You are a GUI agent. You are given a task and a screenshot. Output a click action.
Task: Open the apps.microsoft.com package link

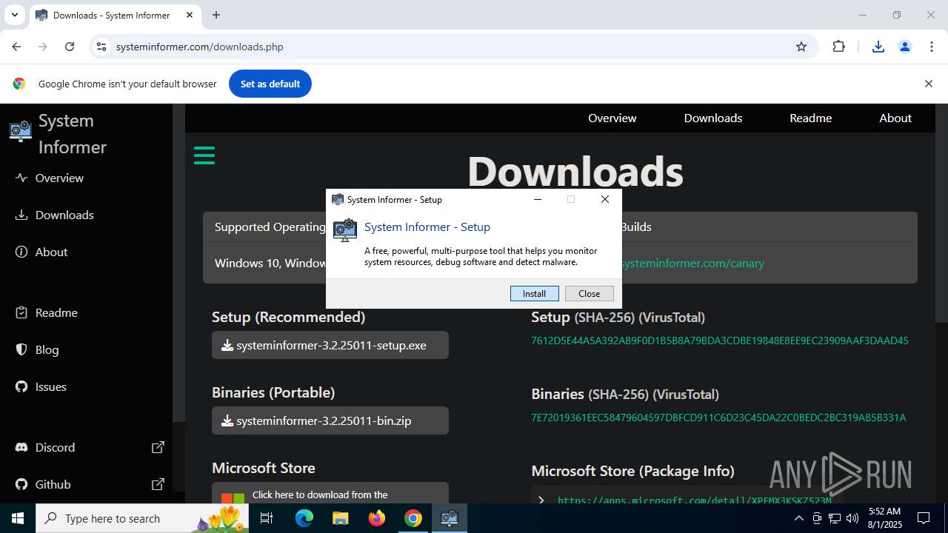point(695,500)
